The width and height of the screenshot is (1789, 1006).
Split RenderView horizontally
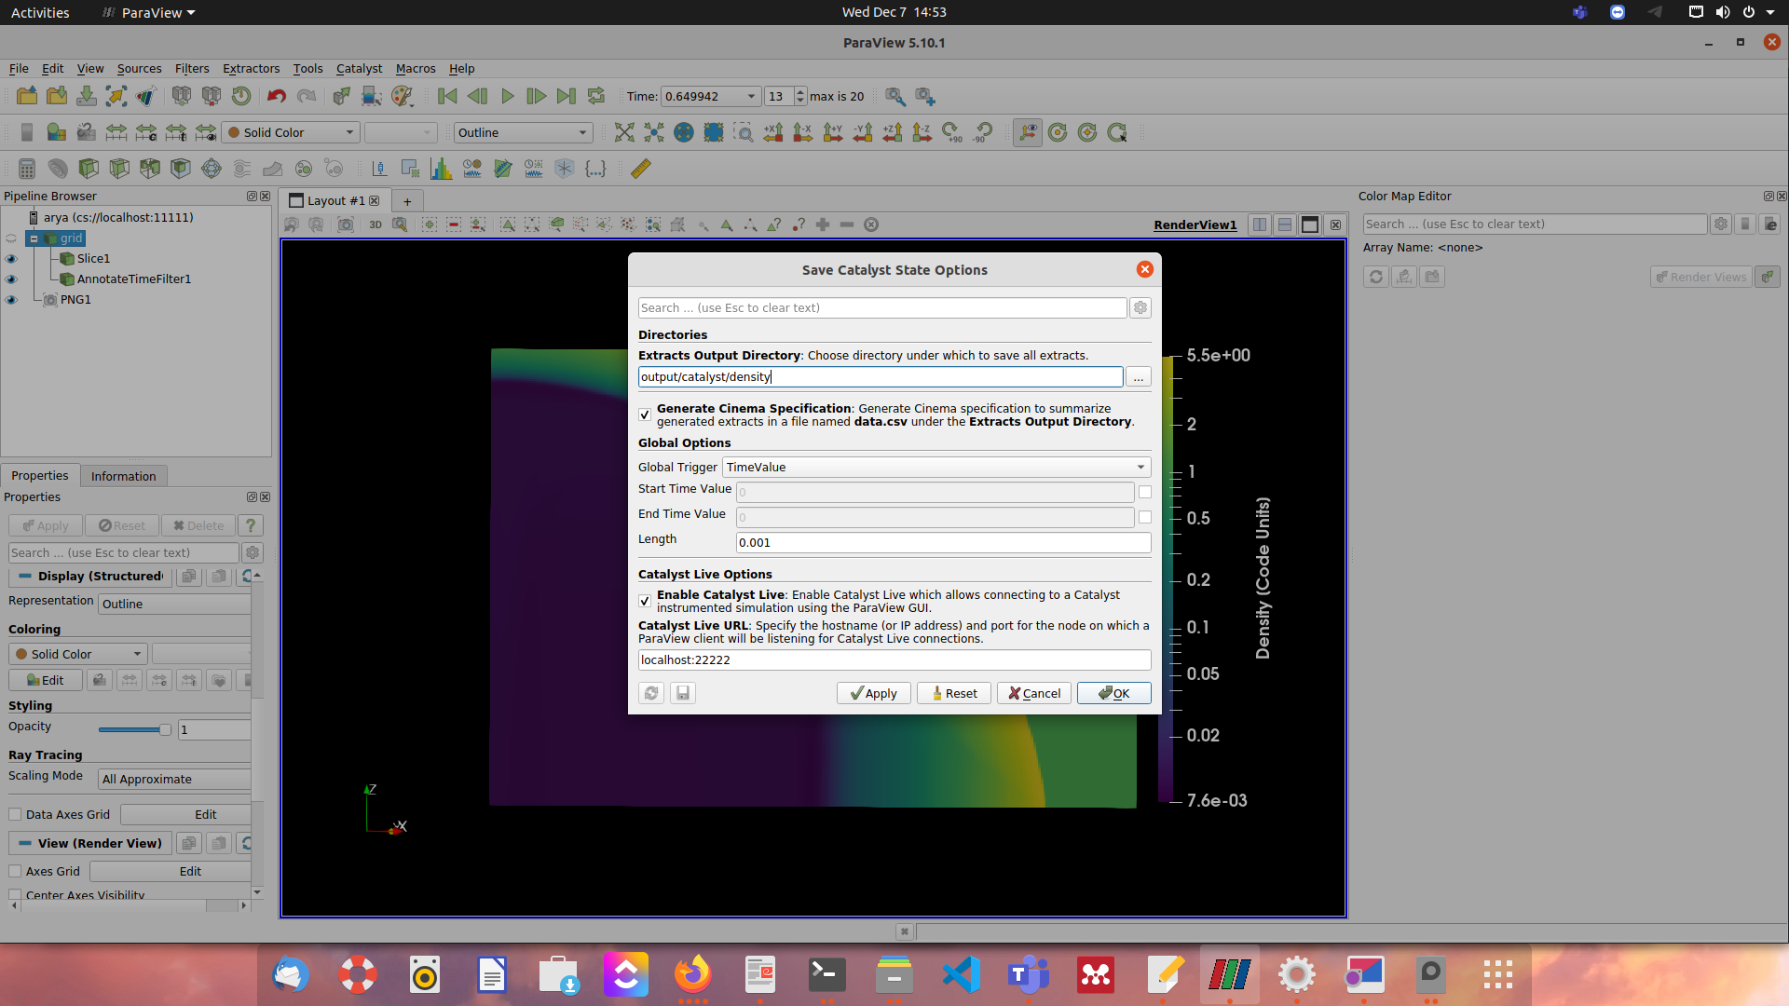tap(1260, 224)
